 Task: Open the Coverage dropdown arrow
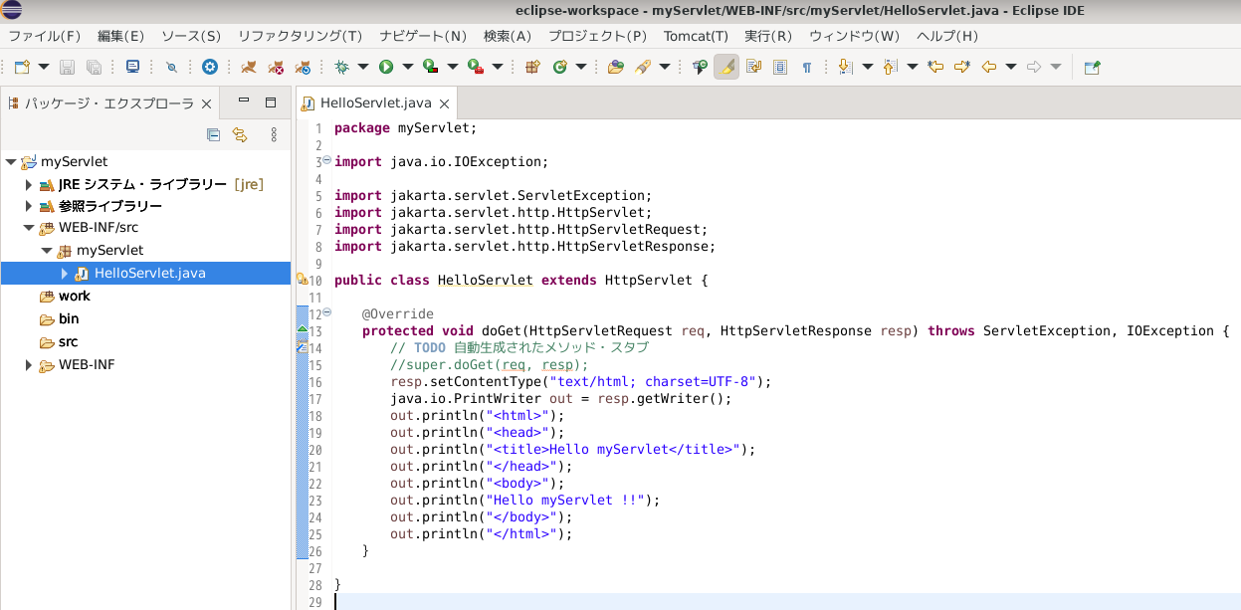[452, 67]
